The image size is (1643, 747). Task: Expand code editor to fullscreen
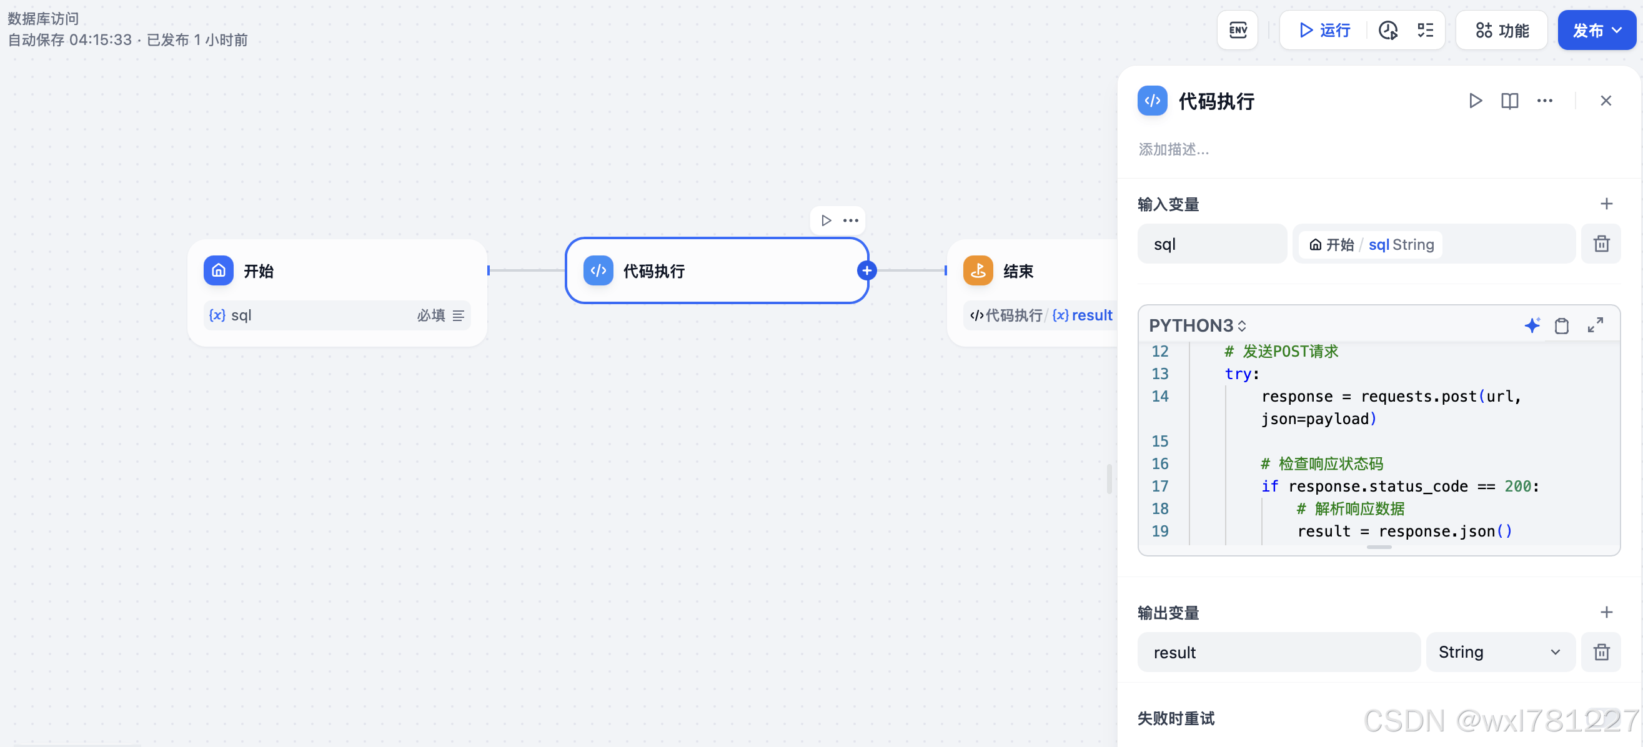1595,326
